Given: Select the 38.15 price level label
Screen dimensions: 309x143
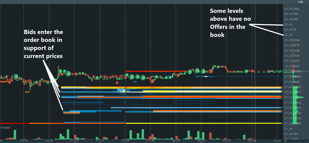Looking at the screenshot, I should coord(288,56).
